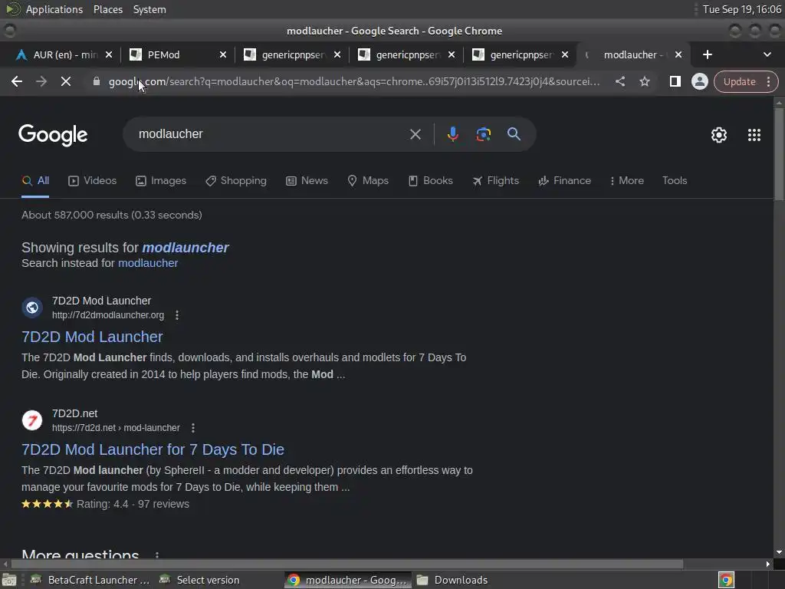
Task: Click the clock showing Tue Sep 19
Action: point(741,9)
